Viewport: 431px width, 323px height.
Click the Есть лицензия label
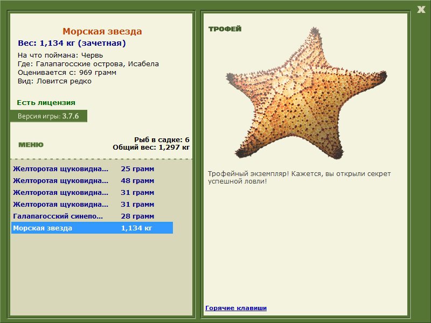click(x=46, y=103)
